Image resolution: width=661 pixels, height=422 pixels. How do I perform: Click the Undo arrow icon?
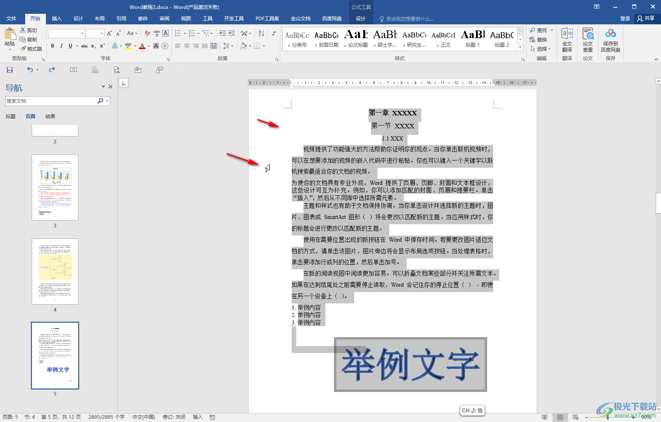pyautogui.click(x=30, y=70)
